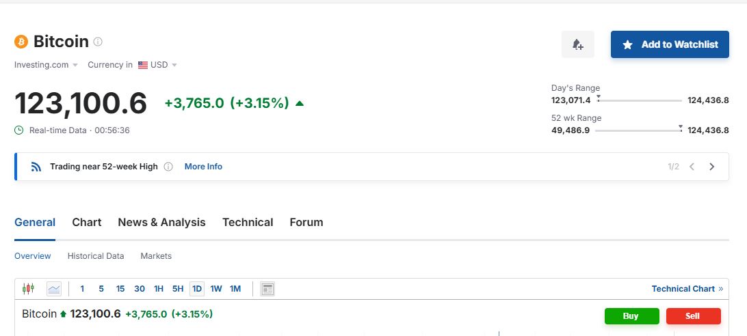Viewport: 747px width, 336px height.
Task: Click info icon beside 52-week High notice
Action: (168, 167)
